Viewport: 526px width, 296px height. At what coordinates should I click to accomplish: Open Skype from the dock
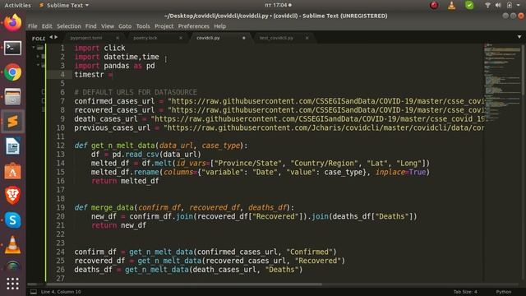(13, 220)
